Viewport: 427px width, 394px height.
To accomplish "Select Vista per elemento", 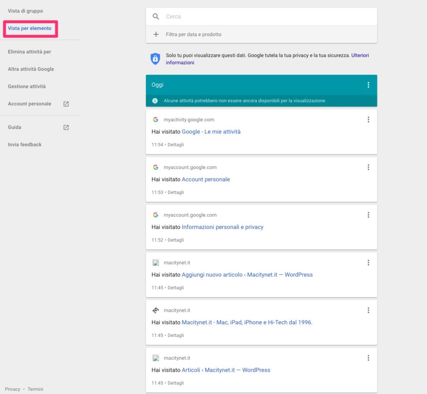I will pos(30,28).
